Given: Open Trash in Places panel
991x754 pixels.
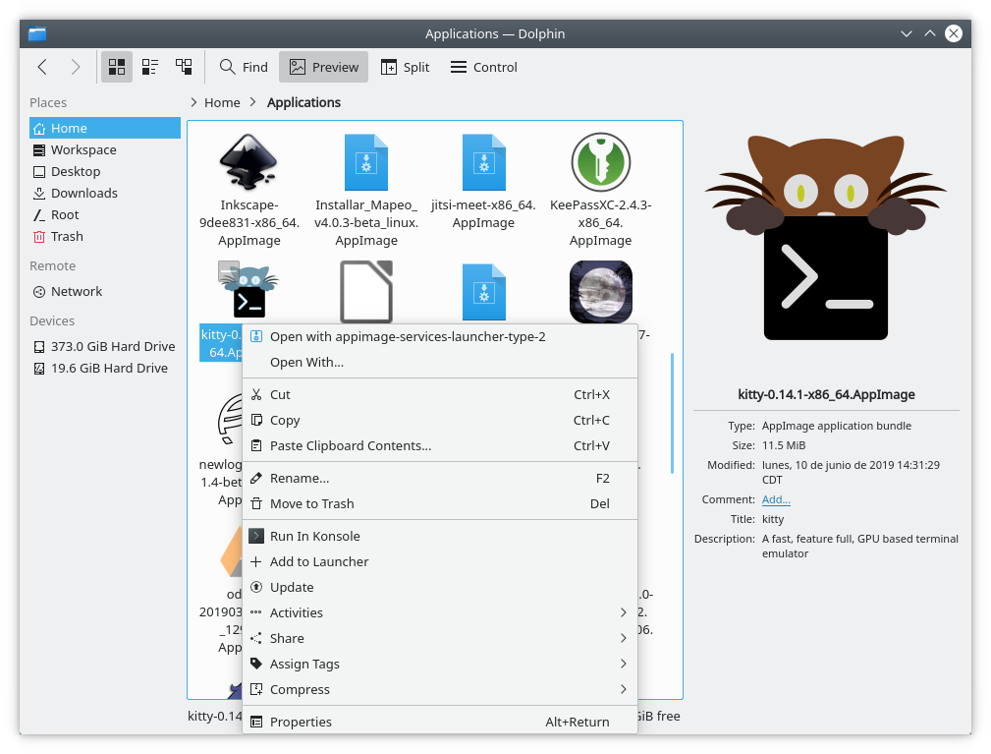Looking at the screenshot, I should click(x=105, y=236).
